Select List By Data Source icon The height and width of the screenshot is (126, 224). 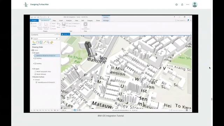(x=37, y=42)
